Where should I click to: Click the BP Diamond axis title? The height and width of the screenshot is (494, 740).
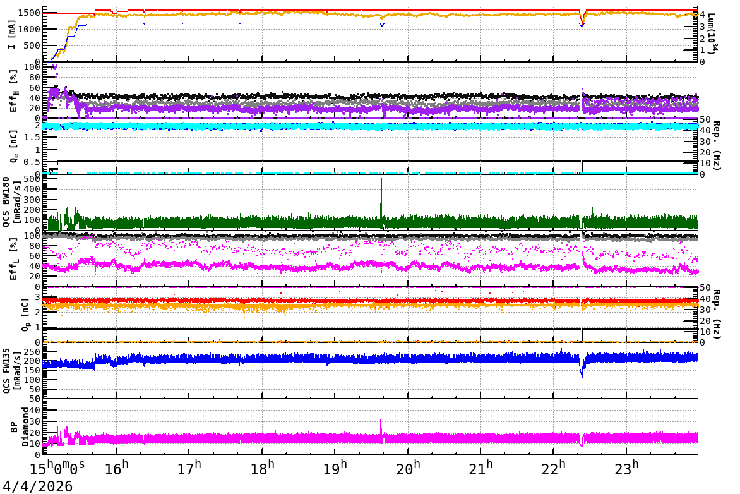(x=20, y=427)
